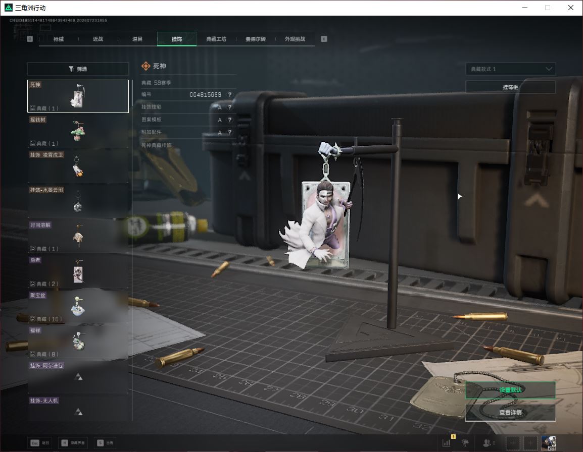
Task: Pick the 聚宝盆 charm item
Action: [x=78, y=307]
